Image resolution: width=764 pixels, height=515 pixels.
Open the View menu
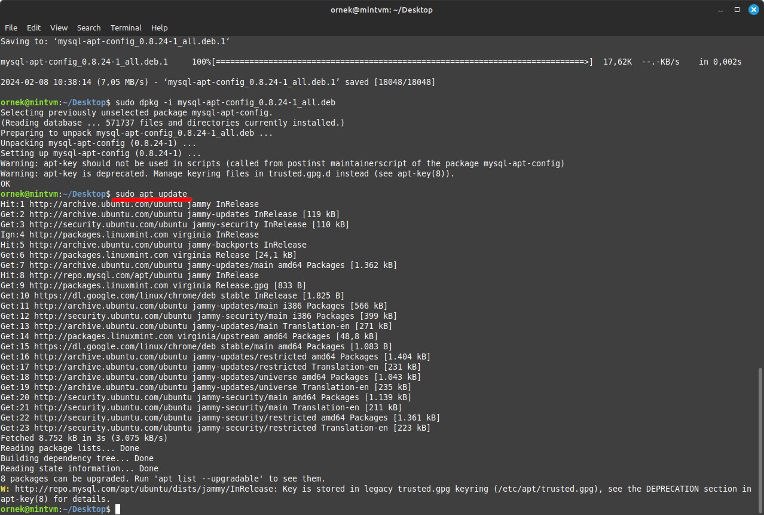pyautogui.click(x=59, y=28)
